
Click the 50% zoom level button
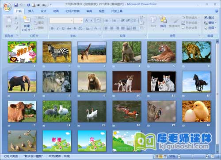coord(172,156)
